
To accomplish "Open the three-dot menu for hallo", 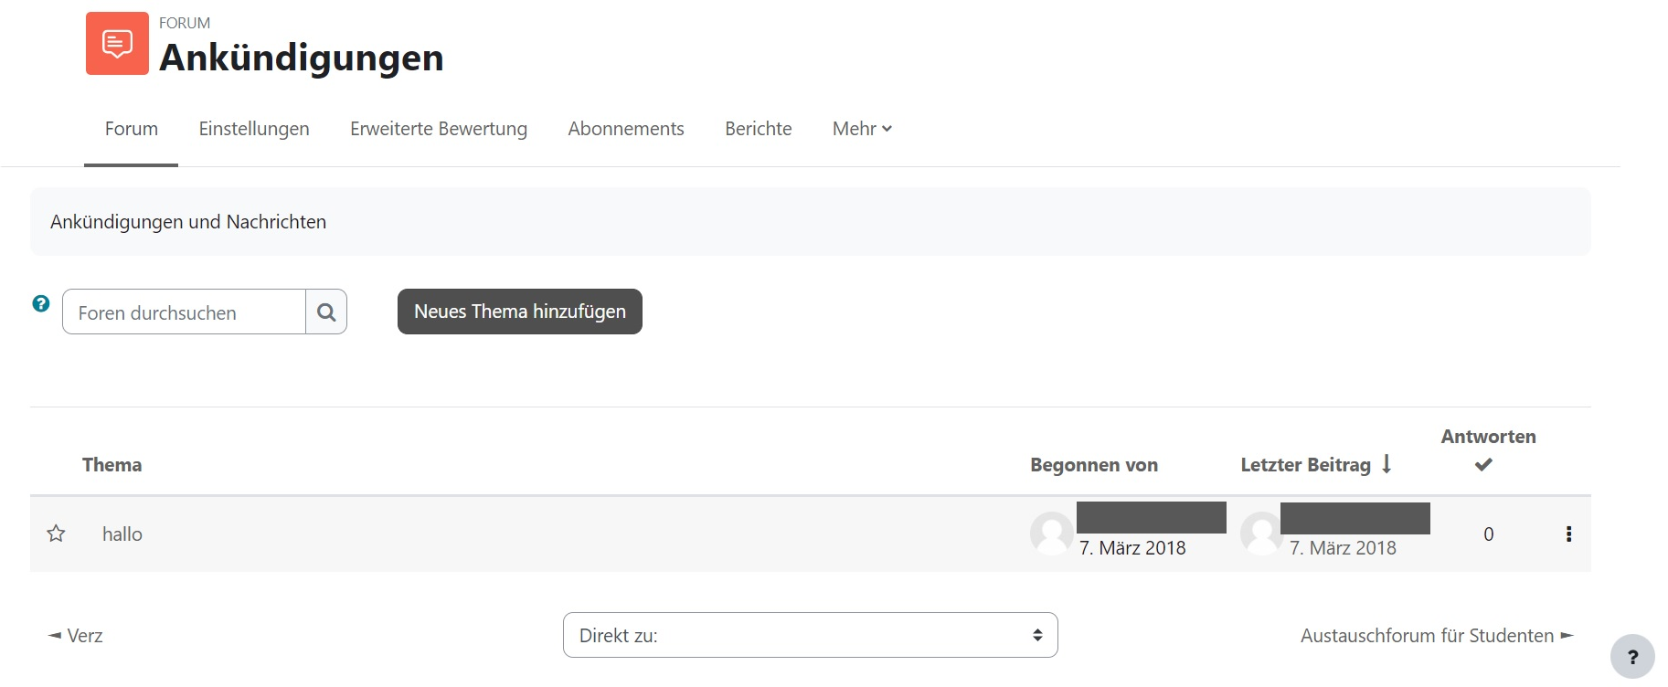I will [x=1568, y=534].
